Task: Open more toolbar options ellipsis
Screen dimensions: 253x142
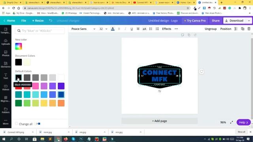Action: pyautogui.click(x=176, y=29)
